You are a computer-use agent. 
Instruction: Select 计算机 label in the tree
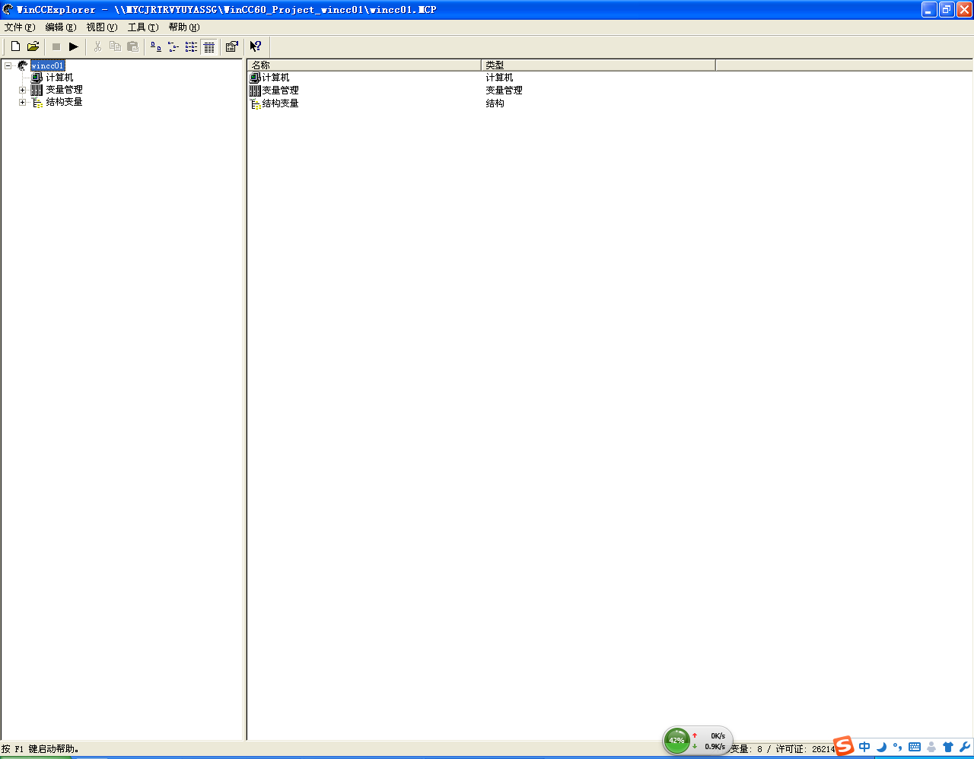[x=60, y=78]
